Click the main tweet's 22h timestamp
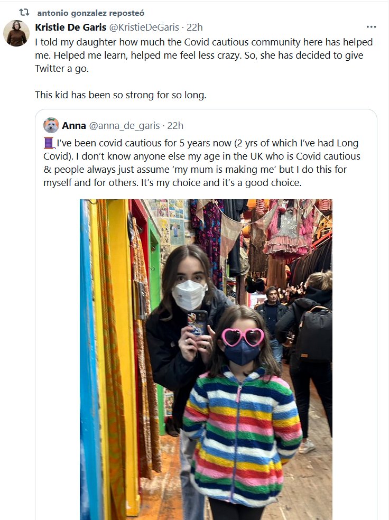 click(x=195, y=27)
